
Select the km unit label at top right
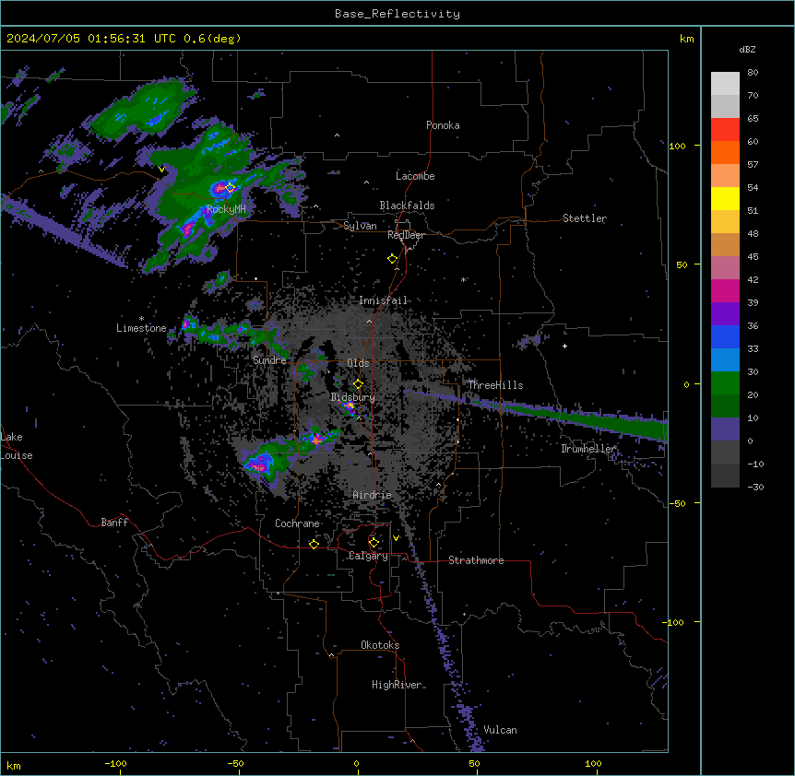coord(686,39)
